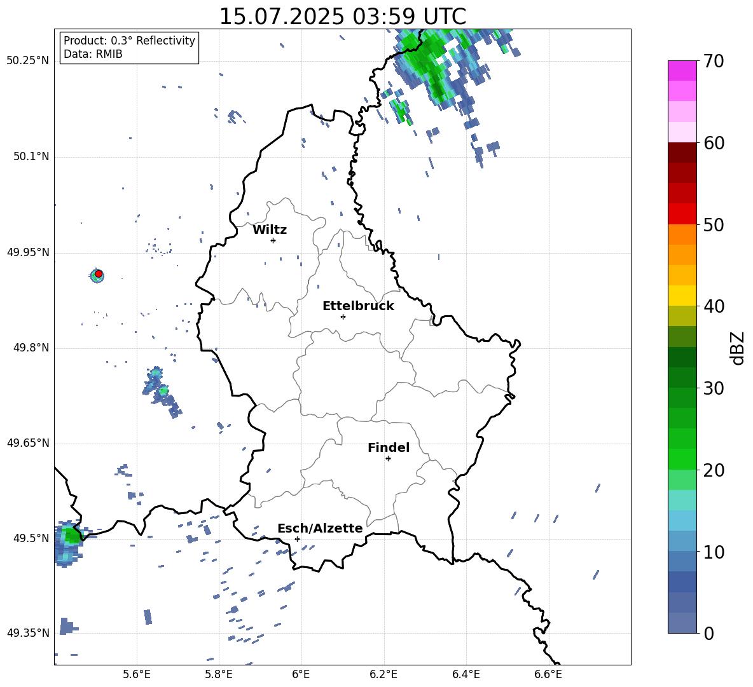
Task: Click the 30 tick on the colorbar
Action: click(x=714, y=388)
